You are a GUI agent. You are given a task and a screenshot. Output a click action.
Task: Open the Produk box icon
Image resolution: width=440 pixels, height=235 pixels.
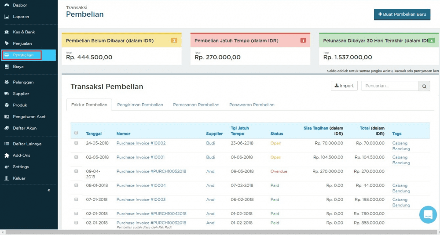7,105
